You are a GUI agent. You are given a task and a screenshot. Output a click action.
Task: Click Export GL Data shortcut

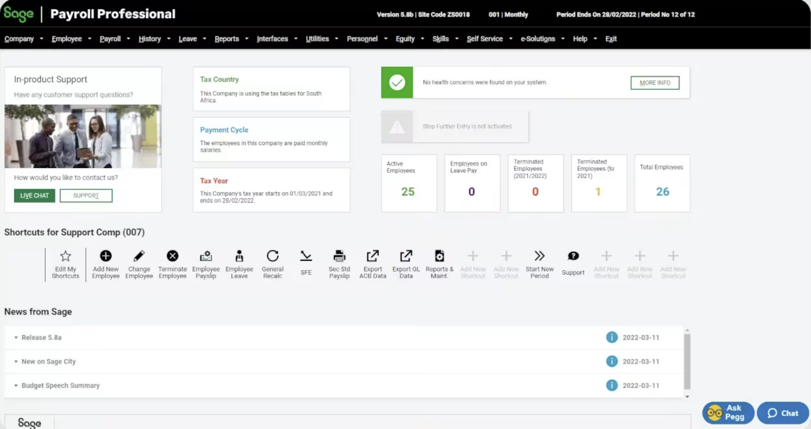(x=406, y=264)
